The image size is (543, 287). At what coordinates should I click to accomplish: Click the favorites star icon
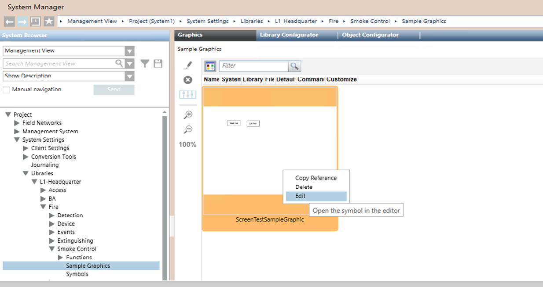49,22
